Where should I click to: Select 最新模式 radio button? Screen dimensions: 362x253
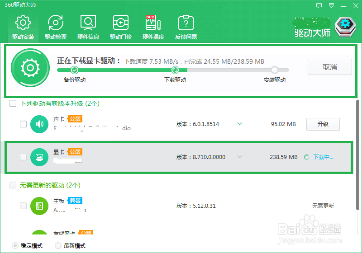click(x=58, y=246)
